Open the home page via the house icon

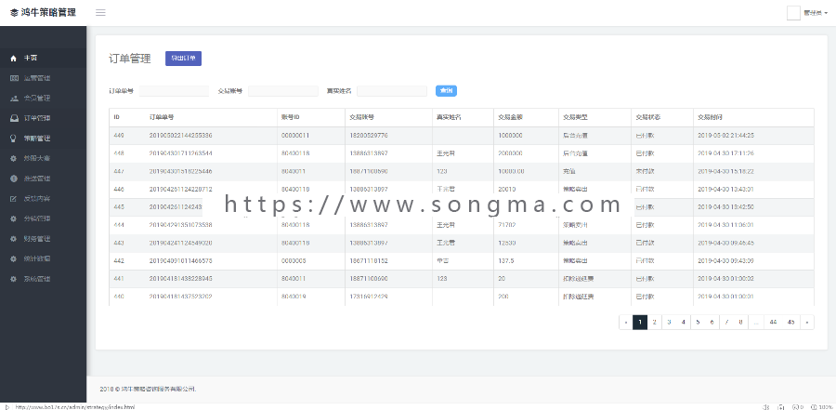click(x=14, y=59)
